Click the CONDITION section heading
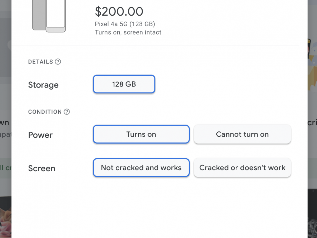The height and width of the screenshot is (238, 317). (x=45, y=112)
